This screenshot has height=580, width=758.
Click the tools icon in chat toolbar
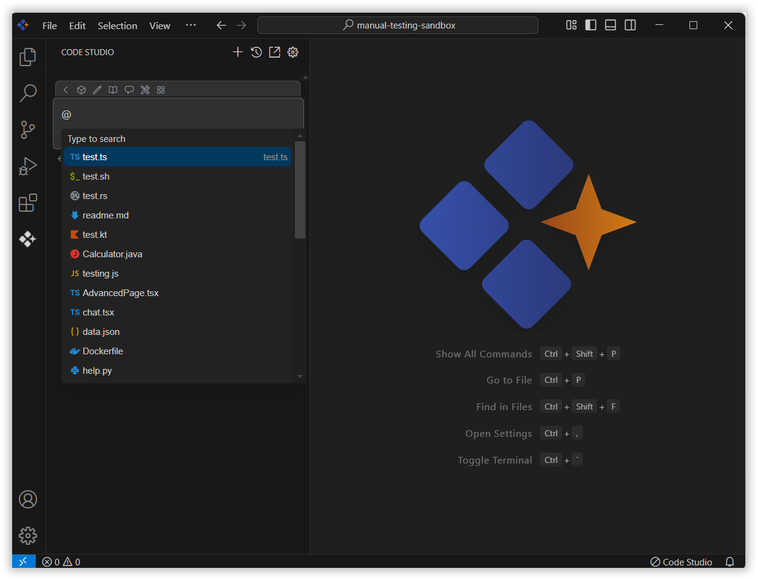tap(145, 90)
